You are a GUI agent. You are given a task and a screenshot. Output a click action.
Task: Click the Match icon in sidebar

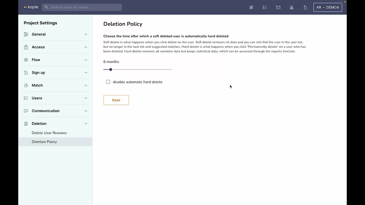pyautogui.click(x=26, y=85)
